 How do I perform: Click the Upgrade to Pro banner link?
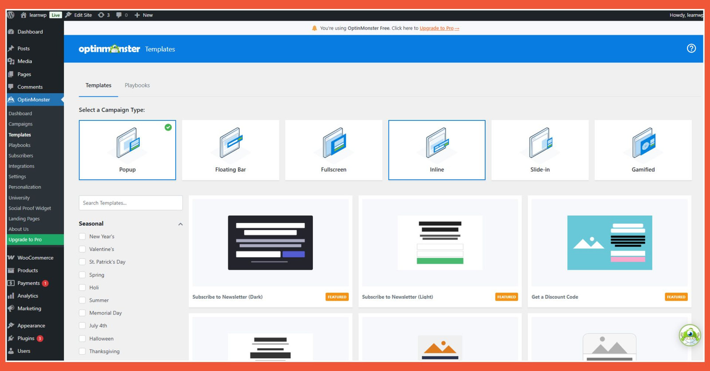(x=439, y=28)
